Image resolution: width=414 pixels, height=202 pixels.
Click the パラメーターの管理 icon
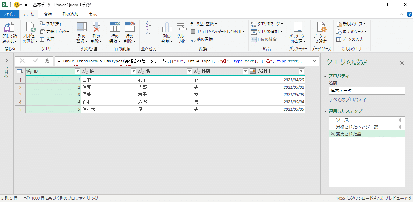coord(298,28)
